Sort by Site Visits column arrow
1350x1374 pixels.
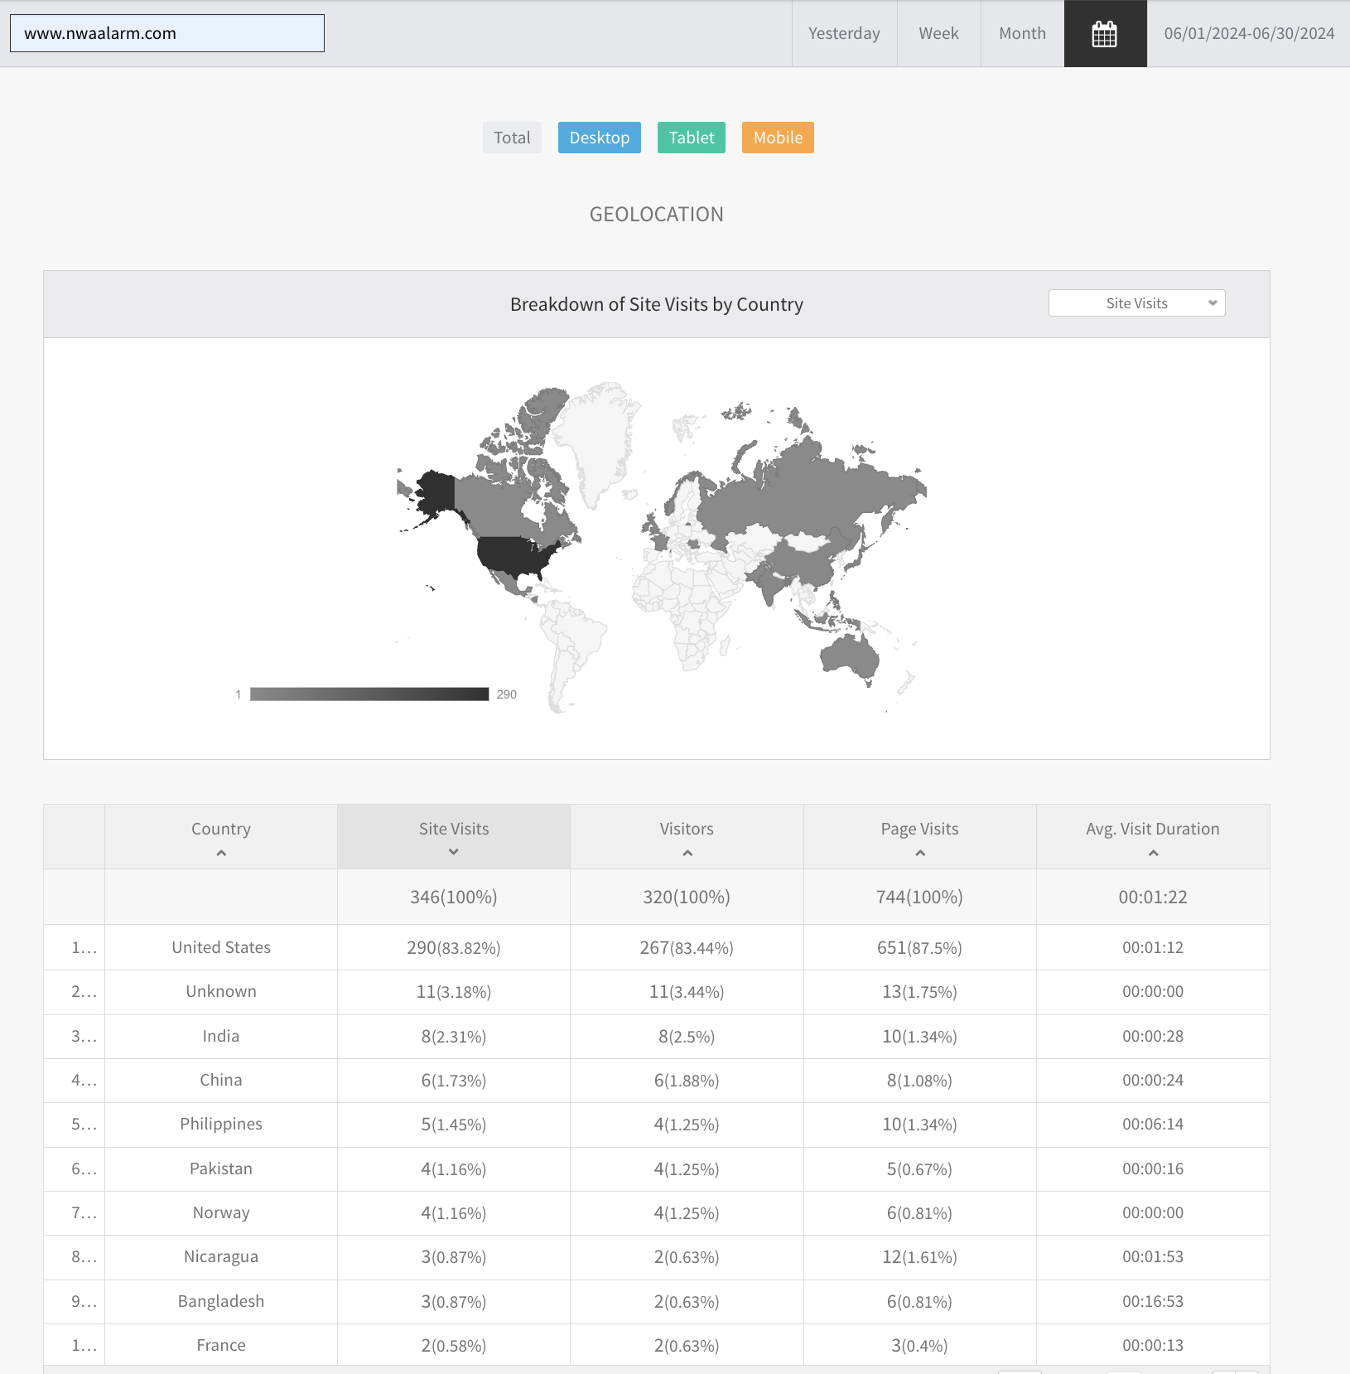454,853
